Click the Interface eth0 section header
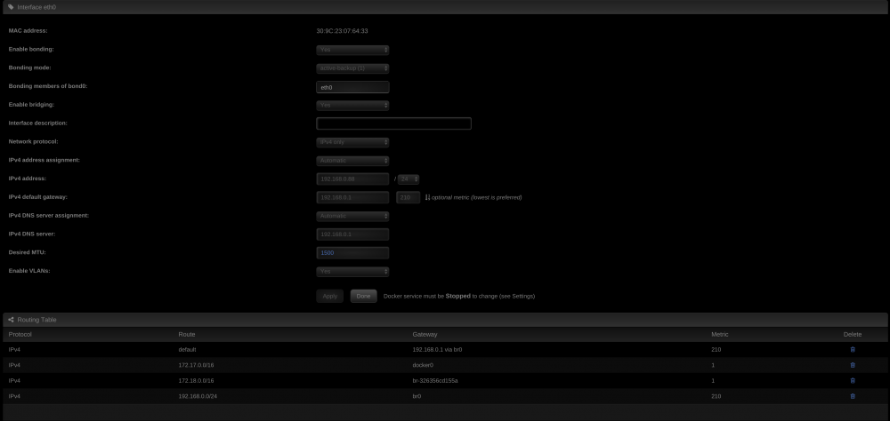Screen dimensions: 890x421 (445, 7)
